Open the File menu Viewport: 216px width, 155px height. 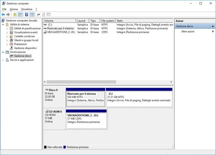pyautogui.click(x=4, y=9)
